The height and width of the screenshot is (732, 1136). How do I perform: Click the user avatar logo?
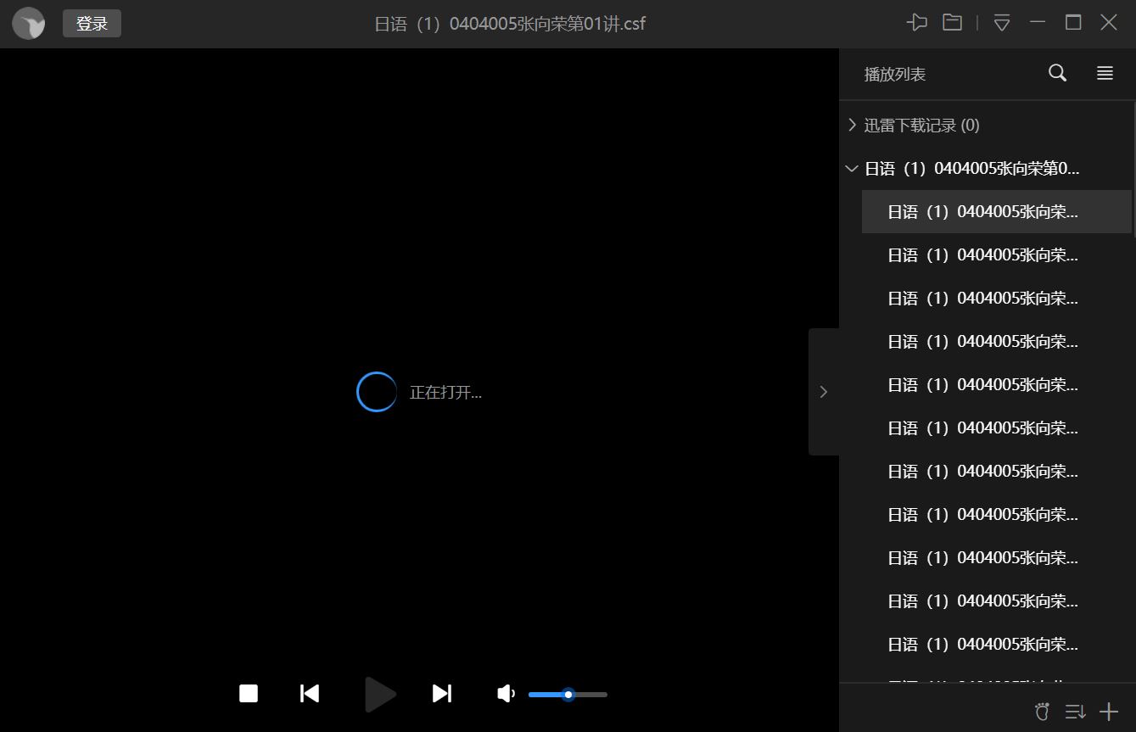tap(29, 24)
